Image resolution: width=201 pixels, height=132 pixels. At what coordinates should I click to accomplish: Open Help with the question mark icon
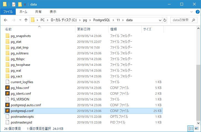point(197,12)
